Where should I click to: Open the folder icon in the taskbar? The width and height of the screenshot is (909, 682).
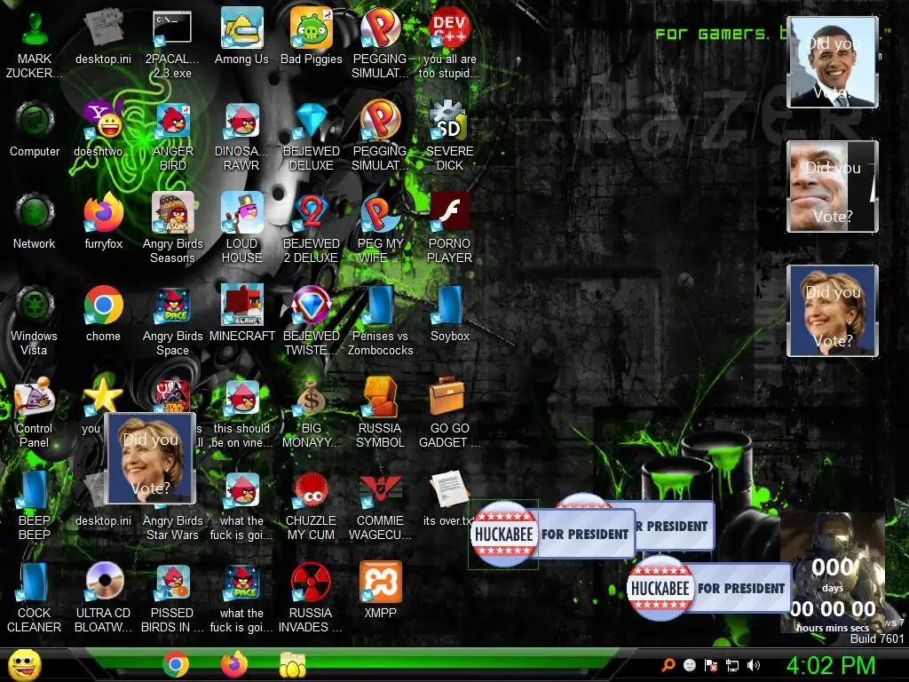click(293, 665)
